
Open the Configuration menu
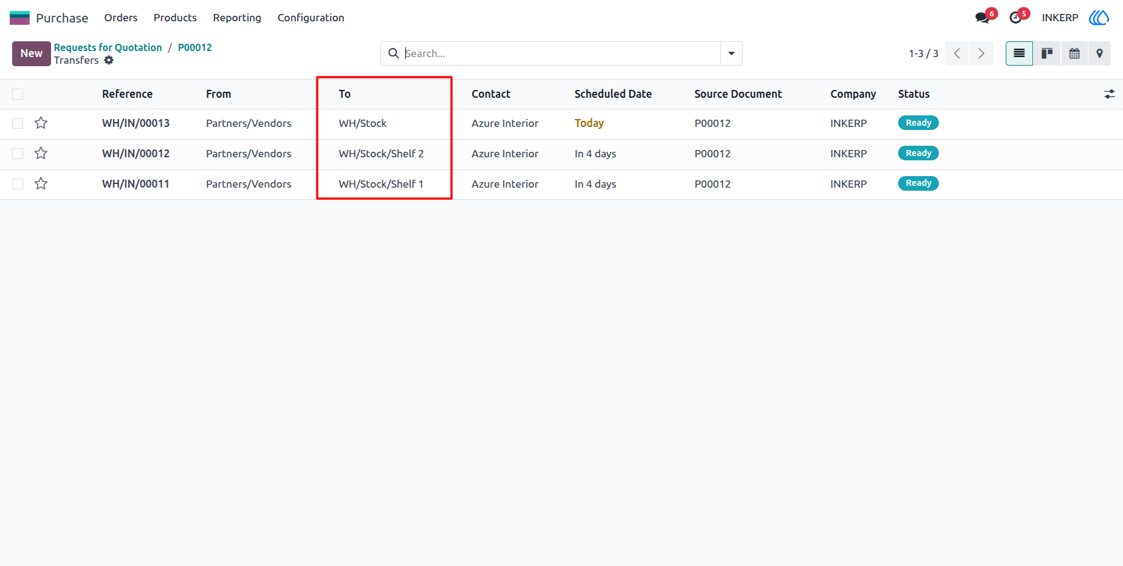pyautogui.click(x=311, y=18)
